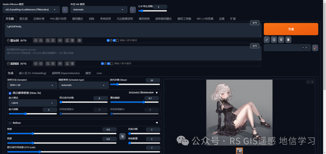Adjust the CLIP 终止层数 slider
This screenshot has height=154, width=326.
tap(153, 11)
